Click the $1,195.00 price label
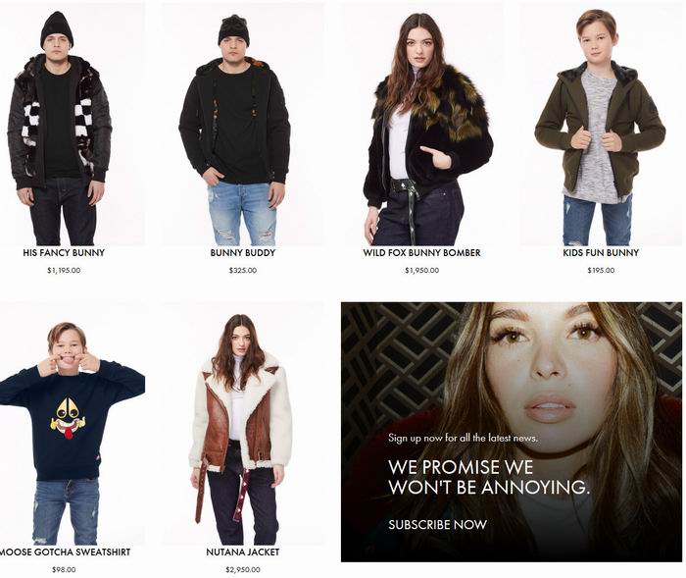The width and height of the screenshot is (686, 578). coord(64,271)
